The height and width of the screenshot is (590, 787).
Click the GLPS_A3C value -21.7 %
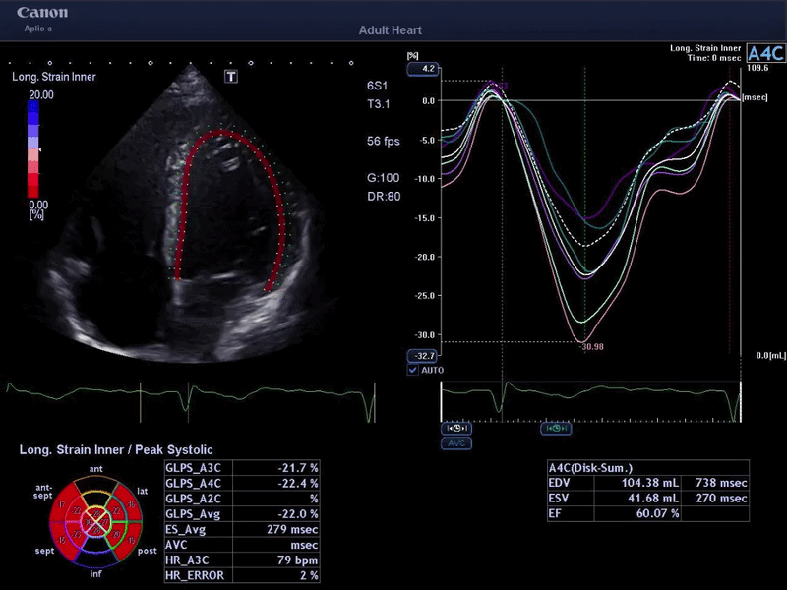point(298,468)
